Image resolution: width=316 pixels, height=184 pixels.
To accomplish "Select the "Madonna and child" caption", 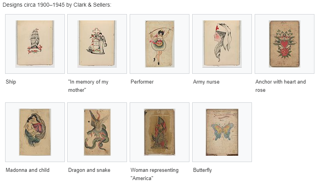I will [28, 170].
